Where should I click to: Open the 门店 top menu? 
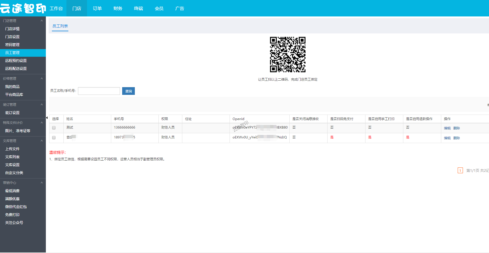(x=77, y=8)
